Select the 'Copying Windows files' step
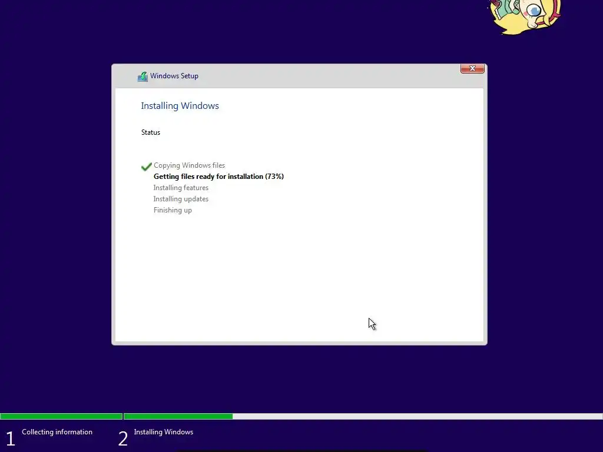Image resolution: width=603 pixels, height=452 pixels. [x=189, y=165]
